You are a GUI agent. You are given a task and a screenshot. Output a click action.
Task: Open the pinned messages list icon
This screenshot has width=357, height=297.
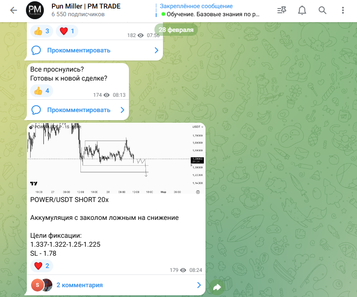point(282,10)
